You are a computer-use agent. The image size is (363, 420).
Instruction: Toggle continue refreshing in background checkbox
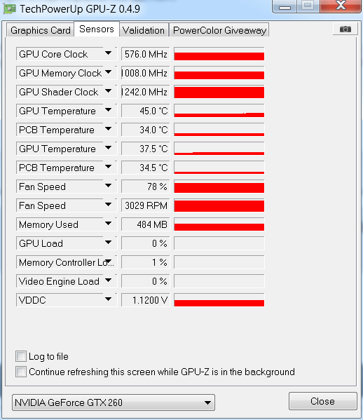click(x=21, y=372)
